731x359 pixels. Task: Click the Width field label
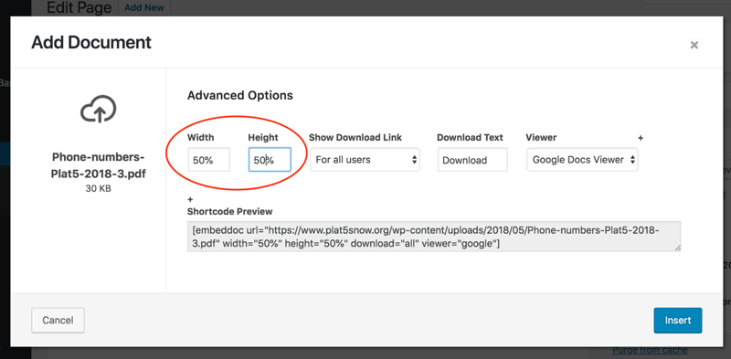click(200, 138)
